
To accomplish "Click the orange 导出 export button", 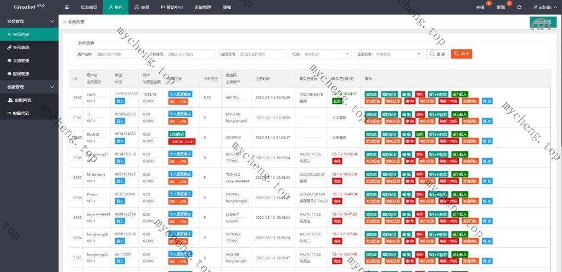I will point(462,54).
